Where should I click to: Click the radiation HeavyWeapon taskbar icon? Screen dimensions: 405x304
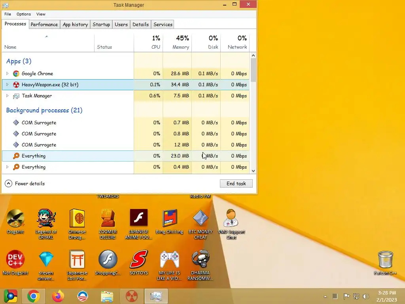tap(132, 296)
